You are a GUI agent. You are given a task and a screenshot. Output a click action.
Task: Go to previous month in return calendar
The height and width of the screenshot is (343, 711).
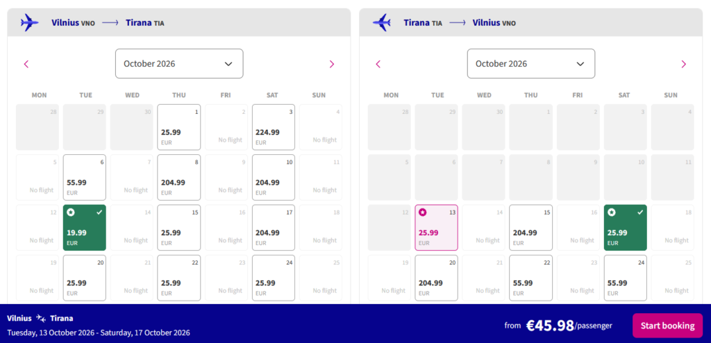(x=378, y=64)
